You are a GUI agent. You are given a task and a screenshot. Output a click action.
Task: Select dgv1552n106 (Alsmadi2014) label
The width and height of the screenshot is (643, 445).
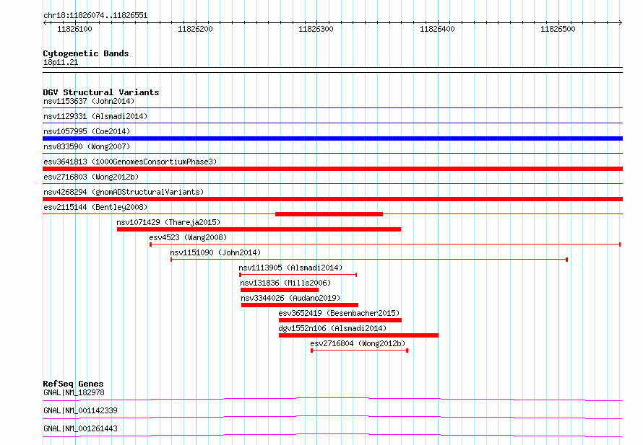[x=332, y=328]
